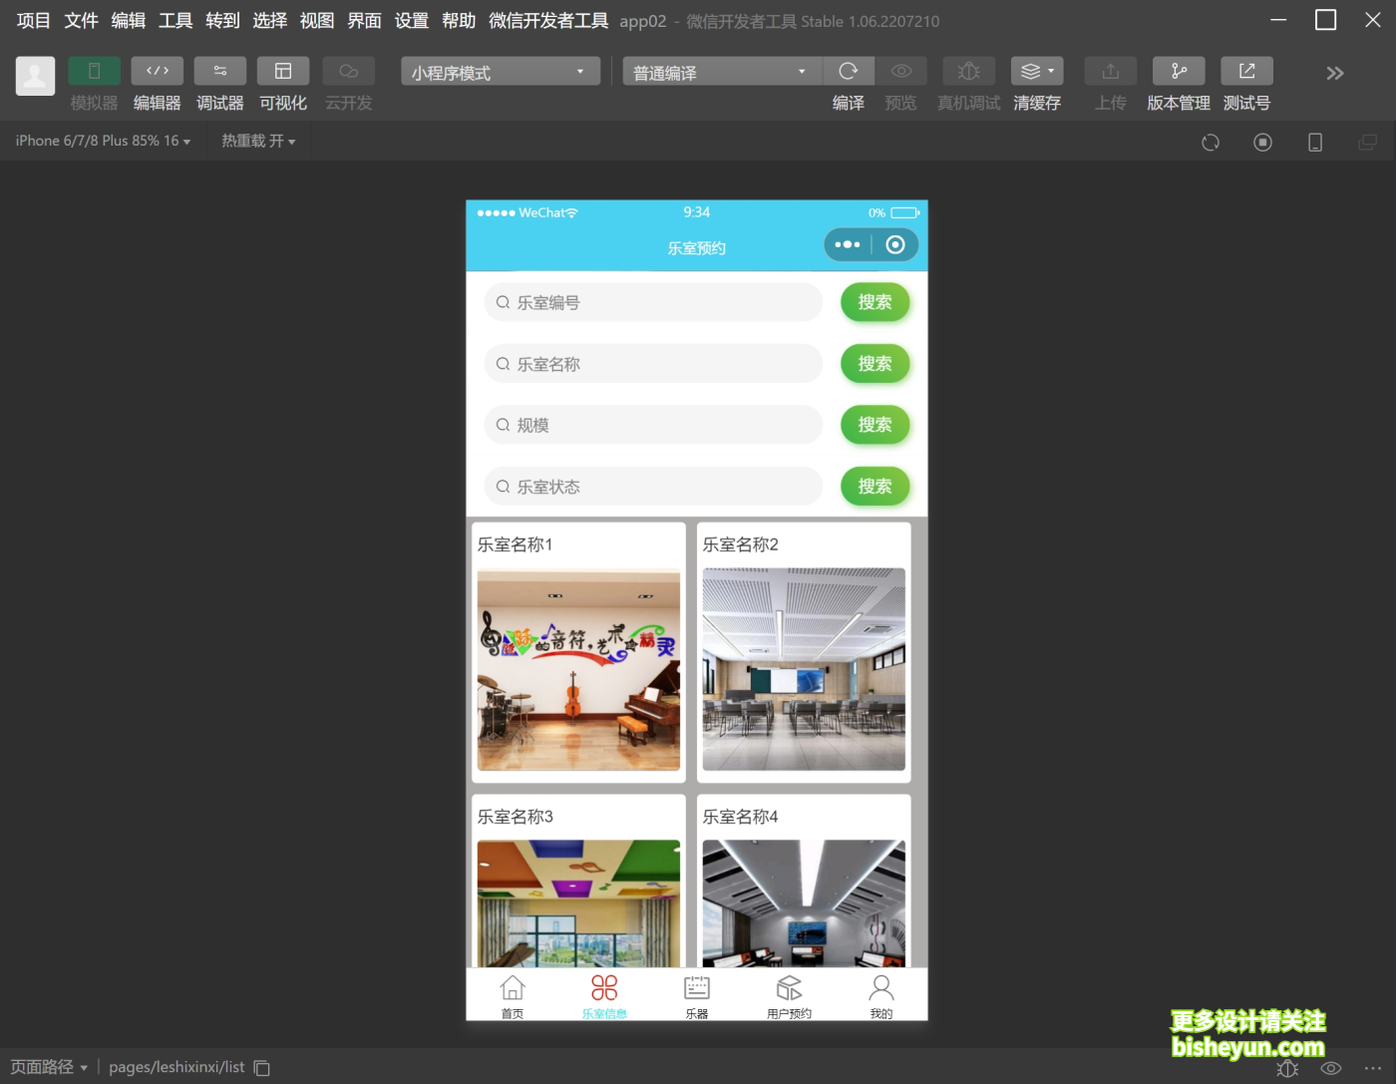Open the 小程序模式 mode dropdown
Screen dimensions: 1396x1084
click(x=501, y=72)
